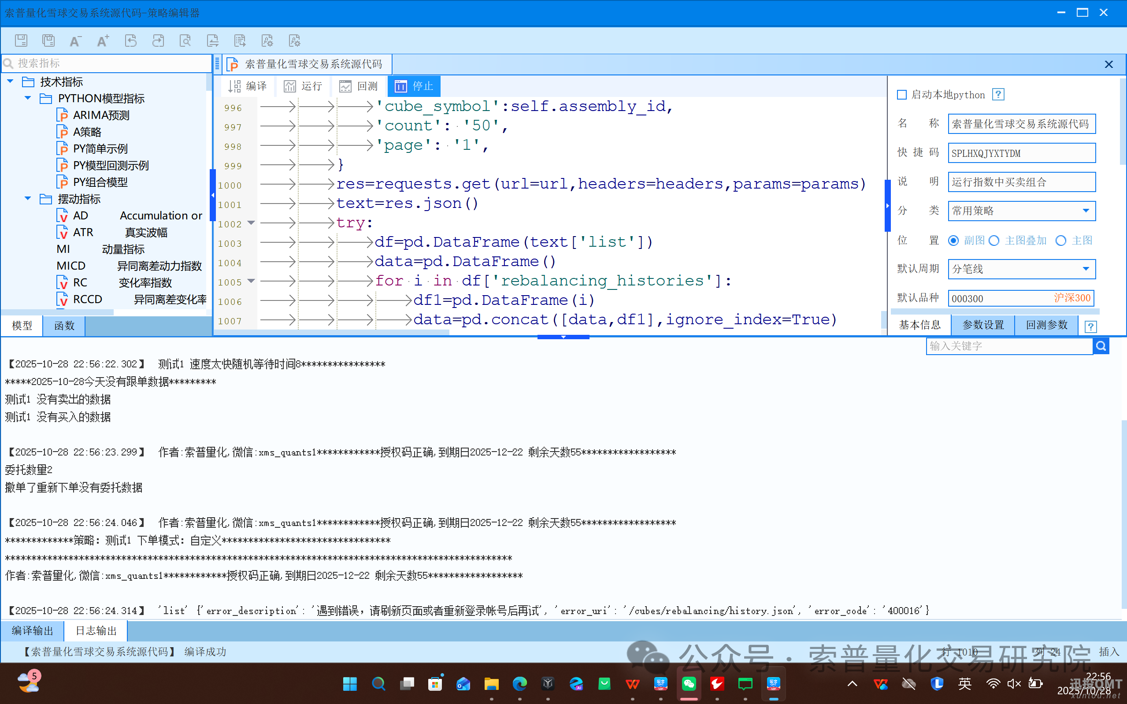Click the 编译 compile button
Image resolution: width=1127 pixels, height=704 pixels.
tap(248, 86)
